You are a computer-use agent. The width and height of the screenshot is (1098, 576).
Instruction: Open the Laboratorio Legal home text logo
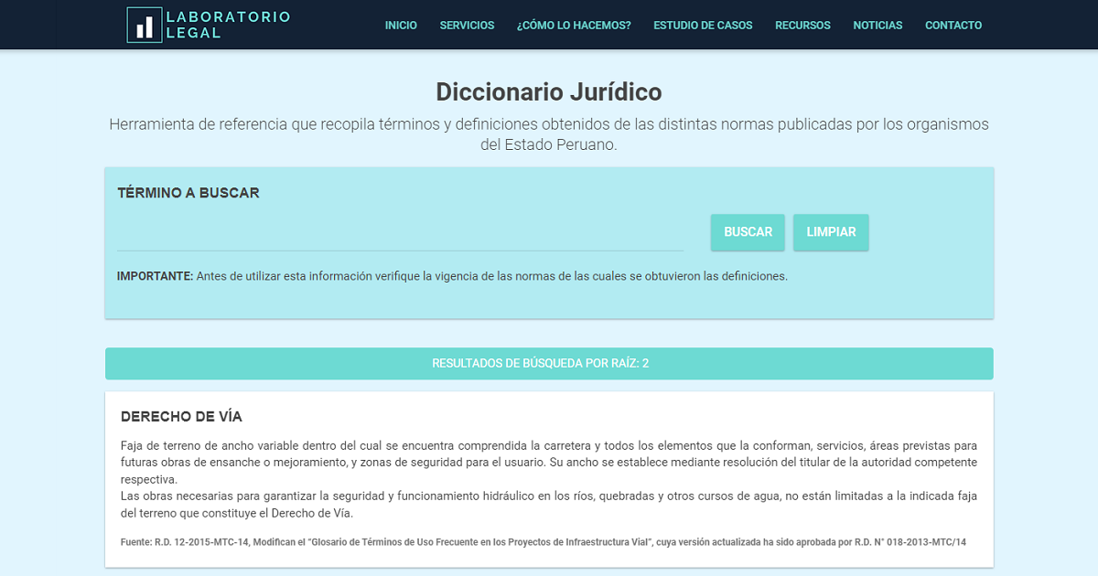pos(229,25)
